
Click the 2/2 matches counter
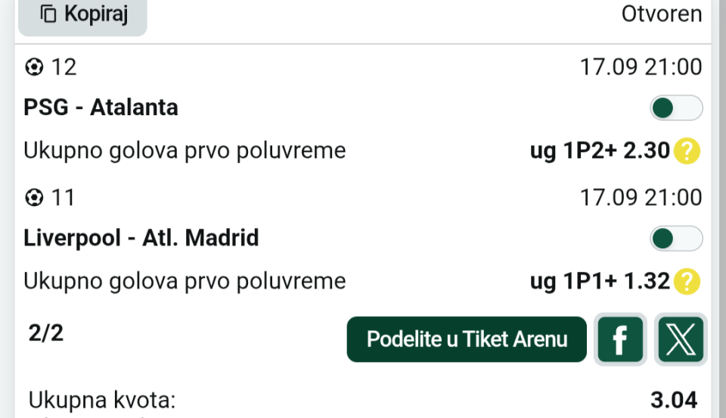[x=46, y=333]
